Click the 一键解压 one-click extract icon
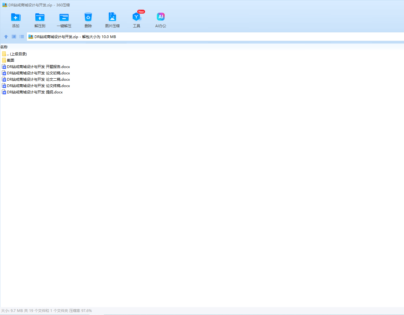This screenshot has width=404, height=315. point(64,17)
